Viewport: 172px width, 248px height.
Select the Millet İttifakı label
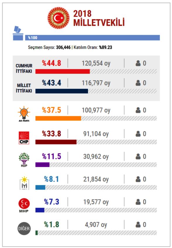[24, 88]
